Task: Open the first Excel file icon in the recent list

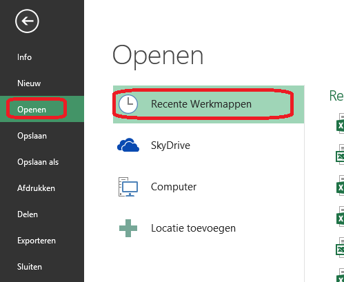Action: coord(340,123)
